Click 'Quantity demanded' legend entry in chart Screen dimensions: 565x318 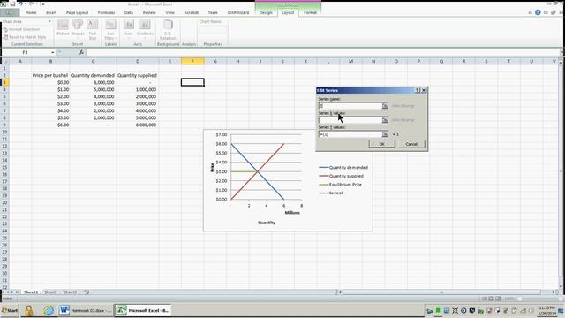point(343,167)
